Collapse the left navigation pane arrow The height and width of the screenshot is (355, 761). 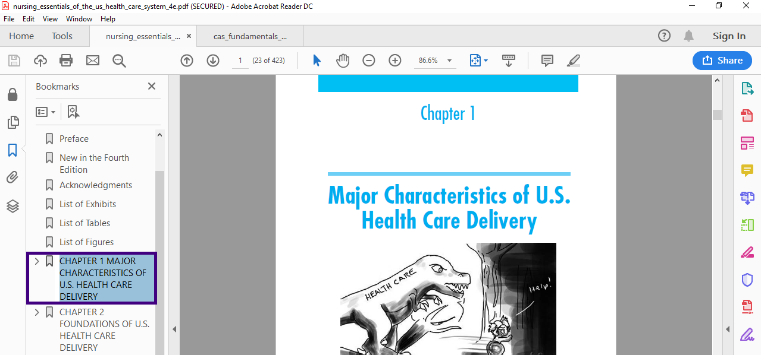tap(174, 329)
